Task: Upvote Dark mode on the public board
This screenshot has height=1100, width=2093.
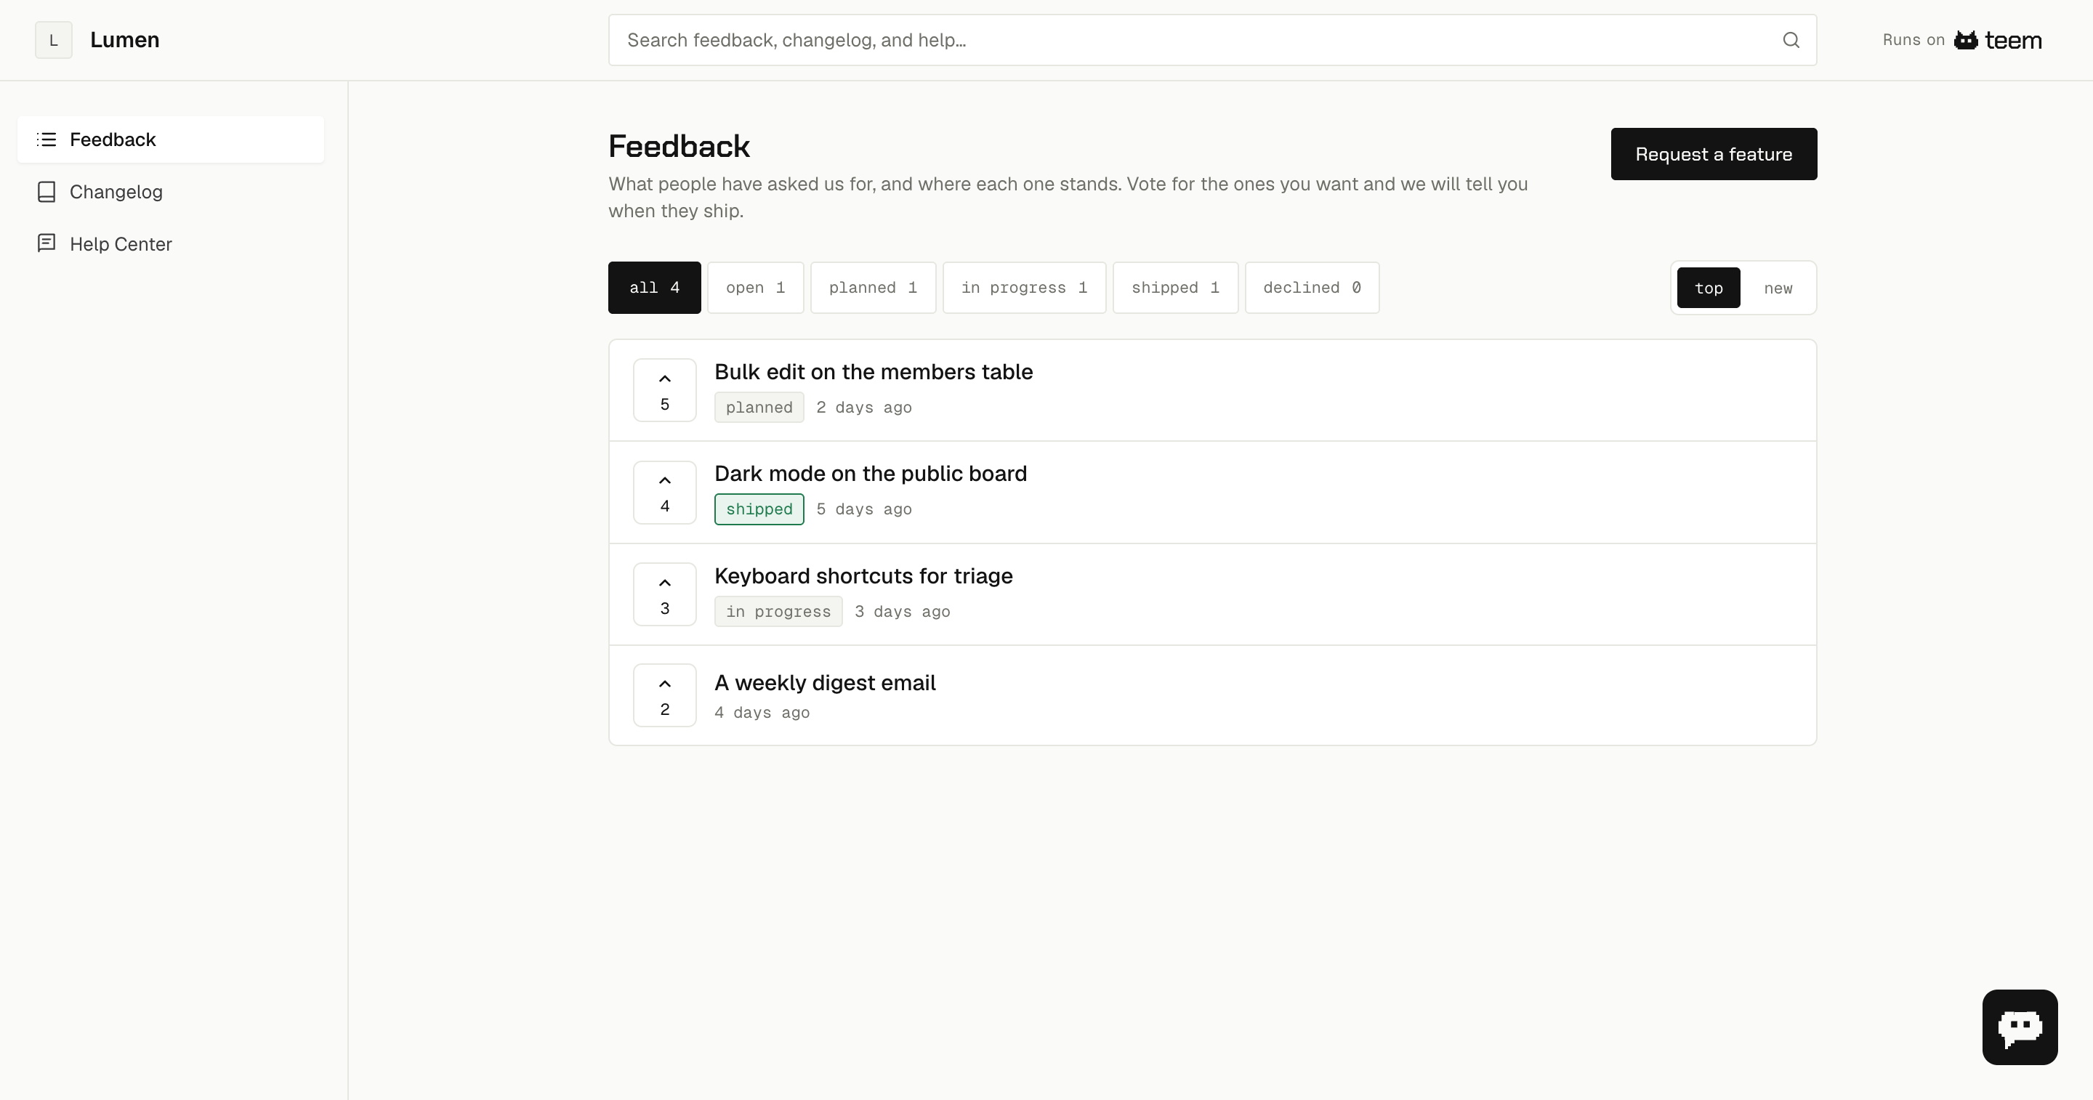Action: (665, 493)
